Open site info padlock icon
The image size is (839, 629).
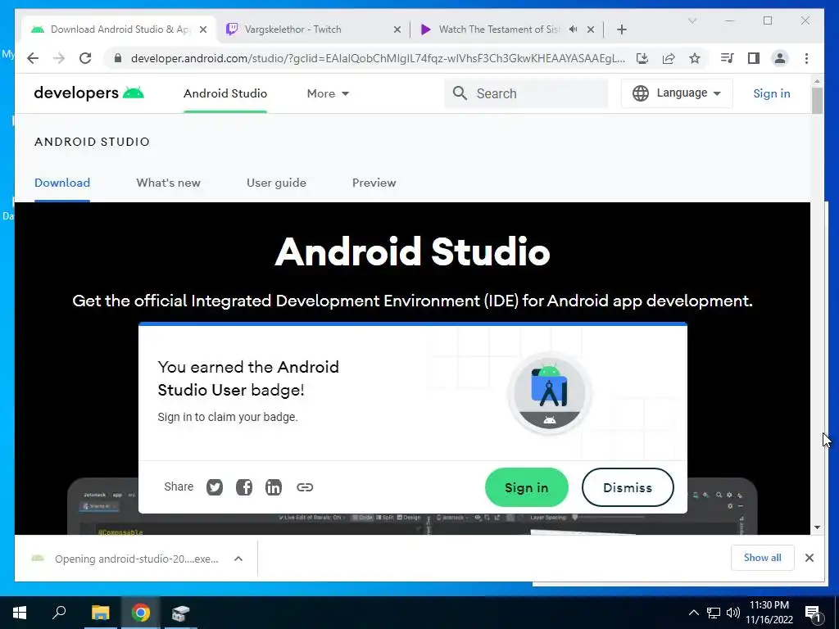(x=118, y=58)
